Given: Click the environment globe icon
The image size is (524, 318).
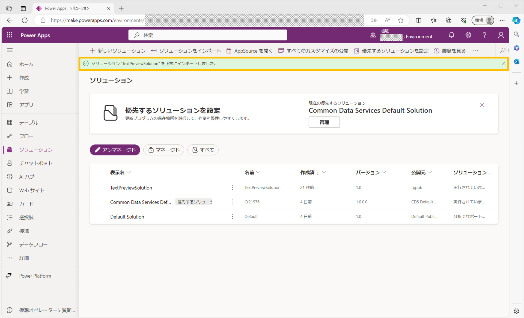Looking at the screenshot, I should (373, 35).
